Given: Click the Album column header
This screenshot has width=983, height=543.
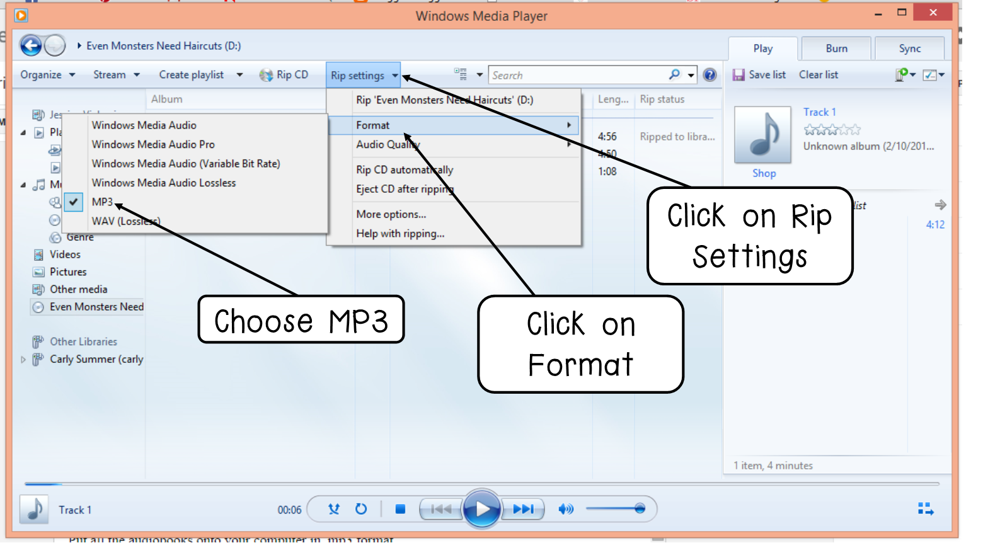Looking at the screenshot, I should tap(166, 99).
